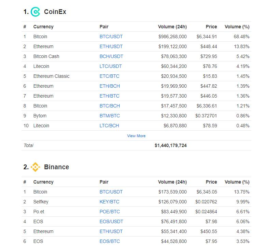This screenshot has width=280, height=245.
Task: Click Bitcoin Cash currency row
Action: coord(46,56)
